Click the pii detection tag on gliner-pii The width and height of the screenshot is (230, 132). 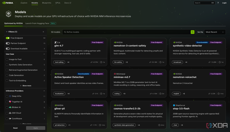tap(60, 125)
